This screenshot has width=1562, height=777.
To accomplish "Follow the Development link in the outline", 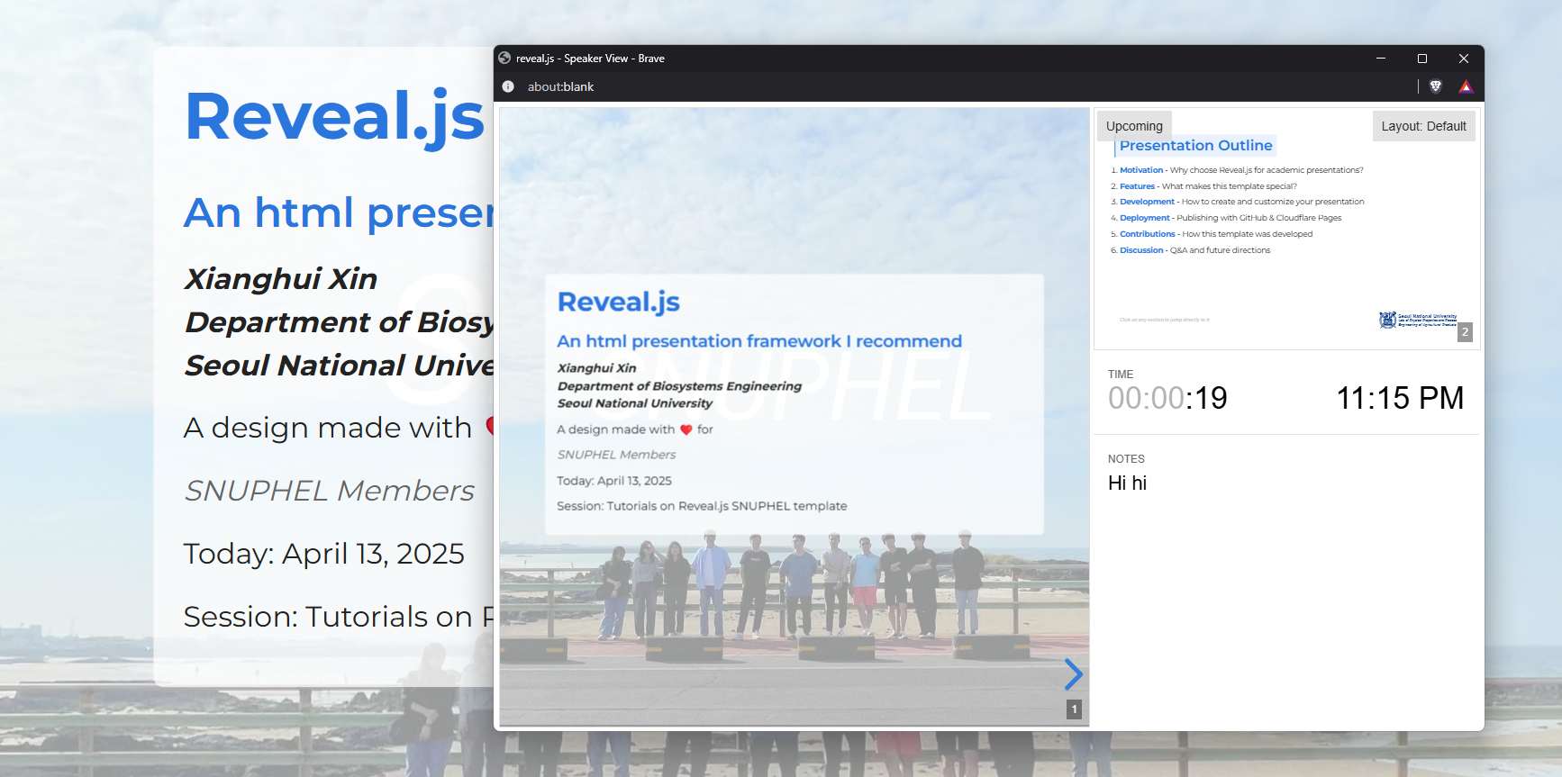I will pos(1147,202).
